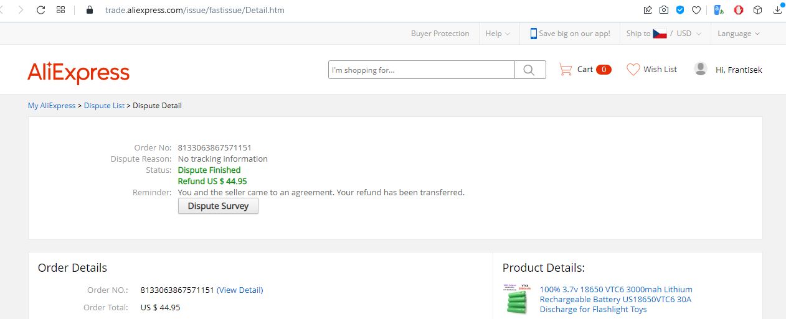Go to Buyer Protection in top bar
Image resolution: width=786 pixels, height=319 pixels.
coord(440,34)
